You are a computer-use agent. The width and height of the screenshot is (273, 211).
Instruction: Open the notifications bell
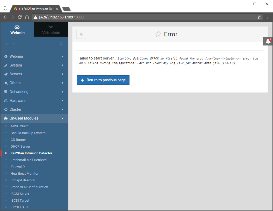click(x=268, y=41)
